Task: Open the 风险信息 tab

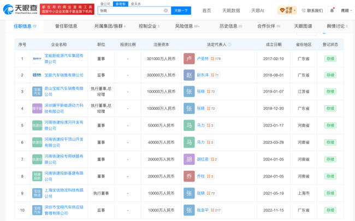Action: (x=187, y=26)
